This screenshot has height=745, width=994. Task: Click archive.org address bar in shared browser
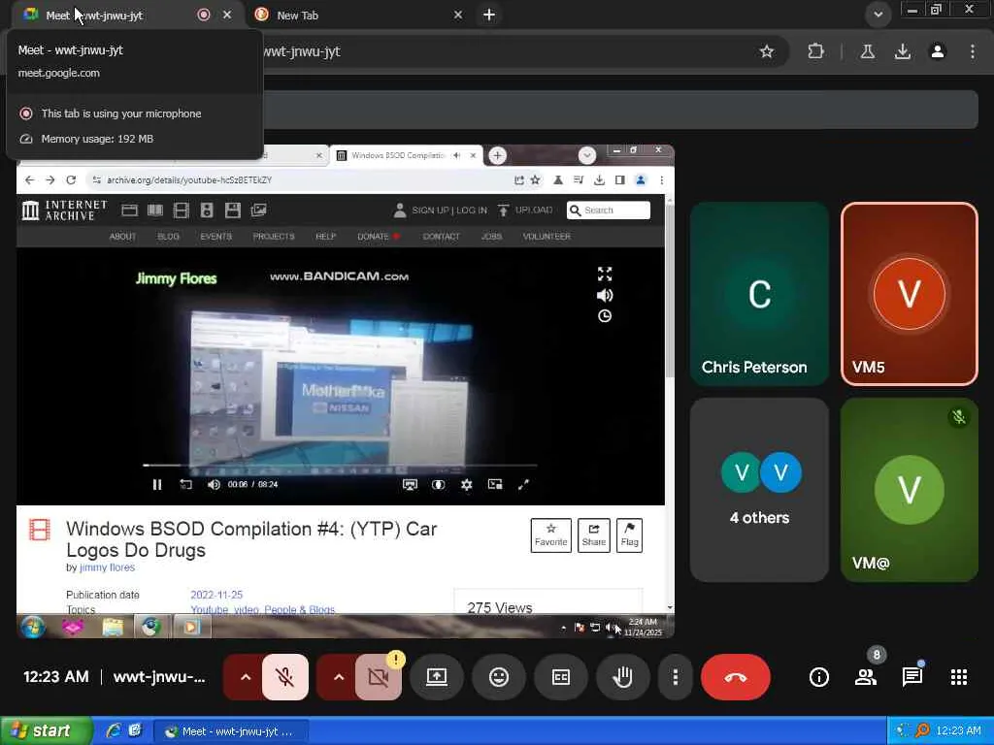click(x=298, y=179)
